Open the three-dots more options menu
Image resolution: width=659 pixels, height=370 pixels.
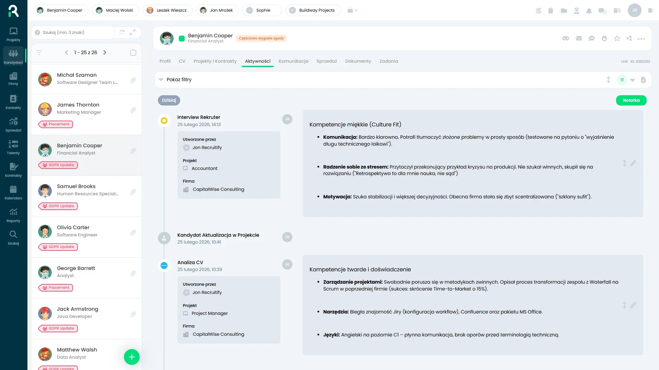(x=641, y=39)
